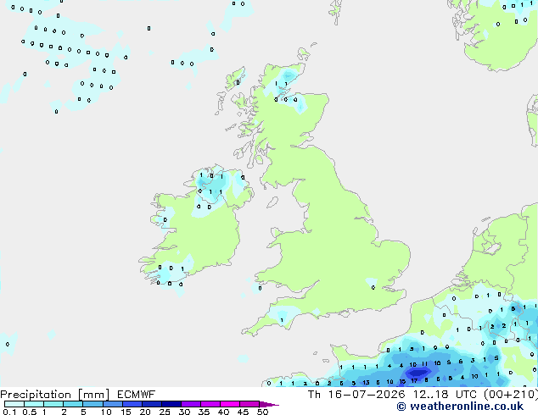Click the '1' value over southwest England

pos(282,320)
